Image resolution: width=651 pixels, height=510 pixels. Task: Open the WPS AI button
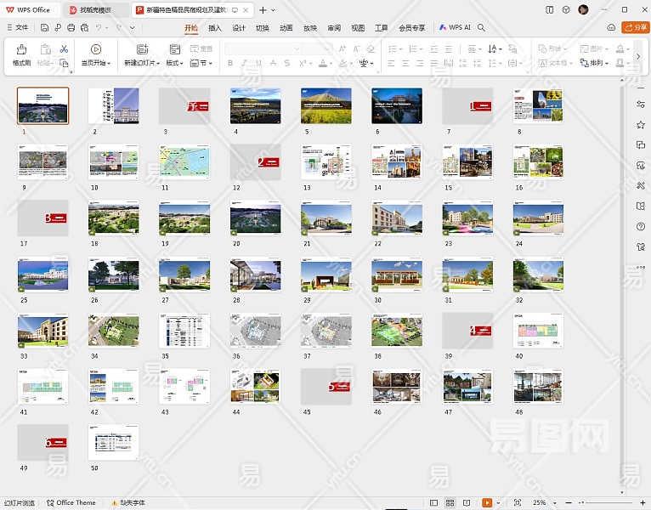[455, 27]
